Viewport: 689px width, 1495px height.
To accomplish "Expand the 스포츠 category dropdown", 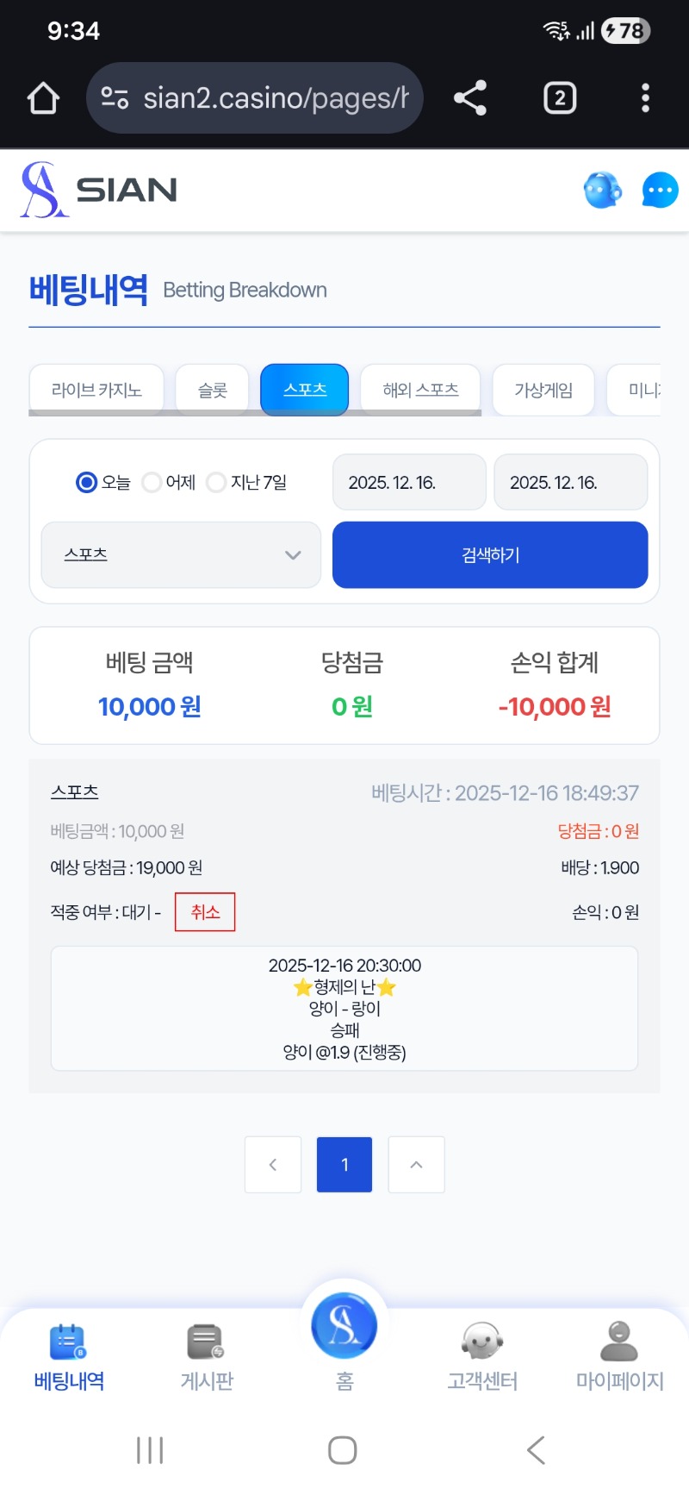I will (181, 554).
